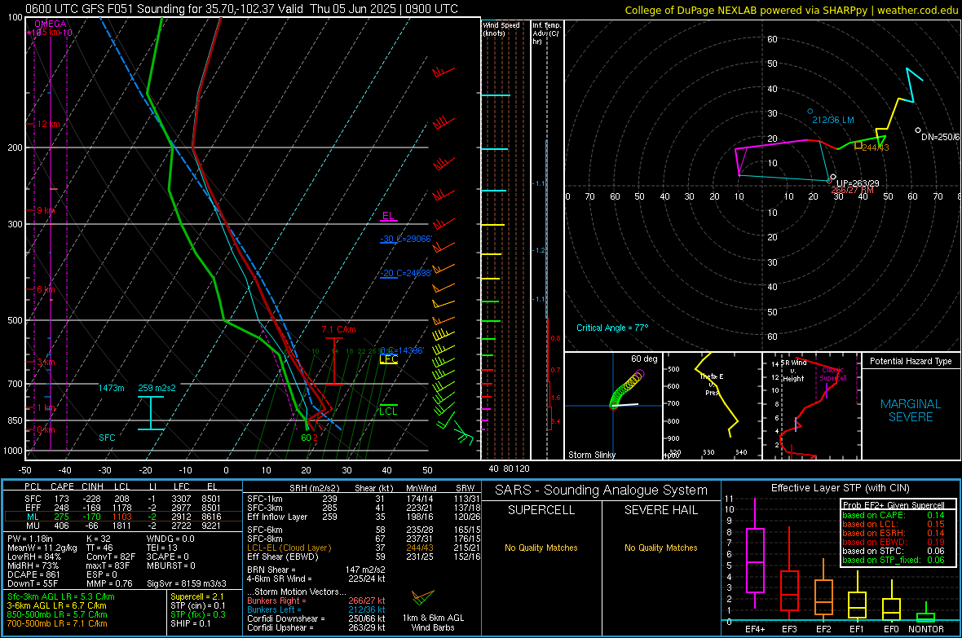Click the Sfc-3km AGL LR = 5.3 C/km line
The width and height of the screenshot is (962, 638).
61,596
